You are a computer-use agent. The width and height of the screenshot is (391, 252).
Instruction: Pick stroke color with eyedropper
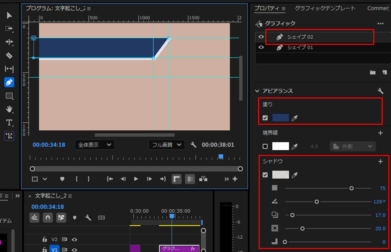[295, 147]
